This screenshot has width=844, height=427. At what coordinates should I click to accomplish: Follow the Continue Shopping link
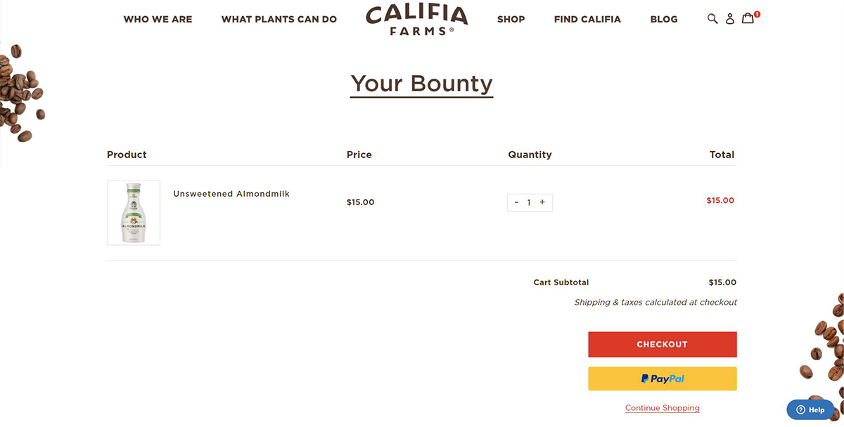pos(663,408)
